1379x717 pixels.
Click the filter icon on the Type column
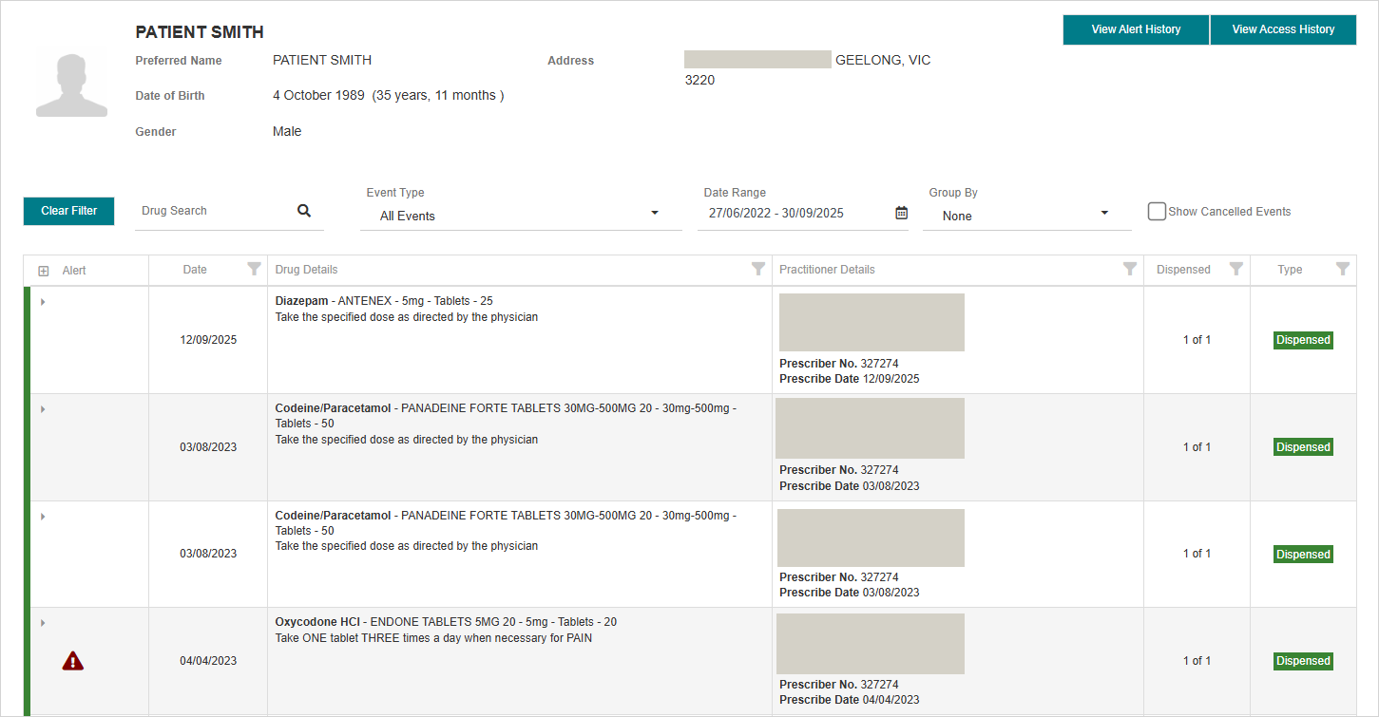coord(1343,269)
